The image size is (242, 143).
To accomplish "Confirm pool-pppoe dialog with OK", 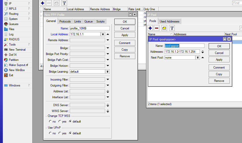I will coord(219,46).
